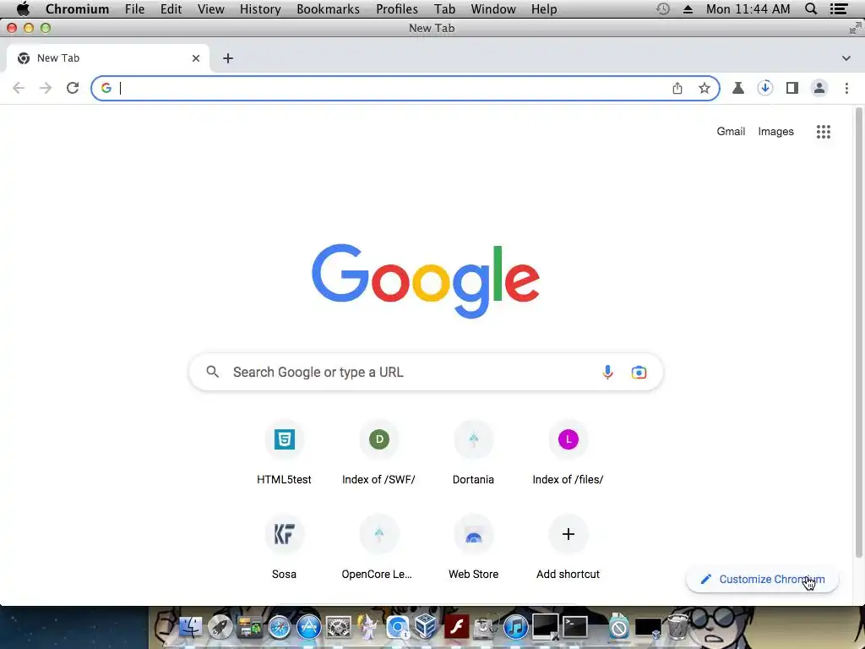
Task: Open the Index of /SWF/ shortcut
Action: coord(379,454)
